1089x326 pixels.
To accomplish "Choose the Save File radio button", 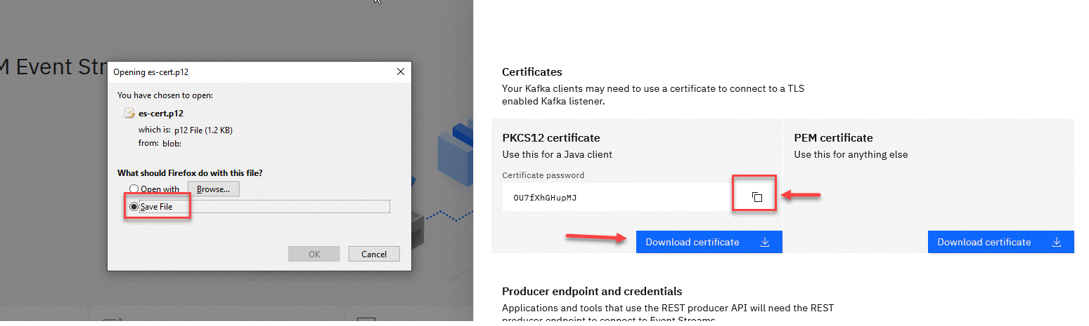I will 134,207.
